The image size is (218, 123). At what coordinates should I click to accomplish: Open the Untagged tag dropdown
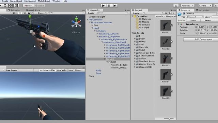[194, 17]
